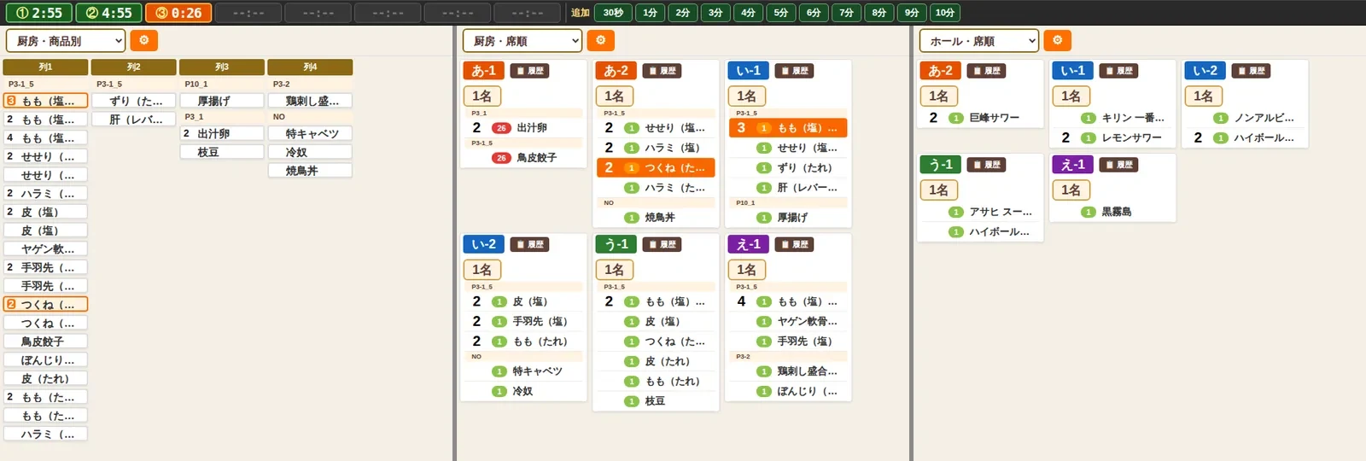
Task: Select timer ② showing 4:55
Action: click(x=108, y=13)
